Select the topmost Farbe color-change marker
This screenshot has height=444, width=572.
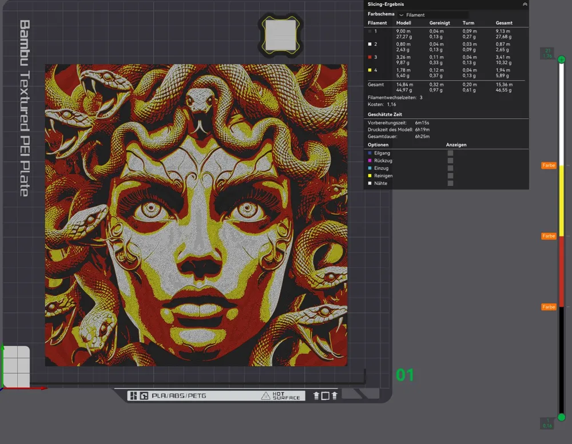pos(549,165)
